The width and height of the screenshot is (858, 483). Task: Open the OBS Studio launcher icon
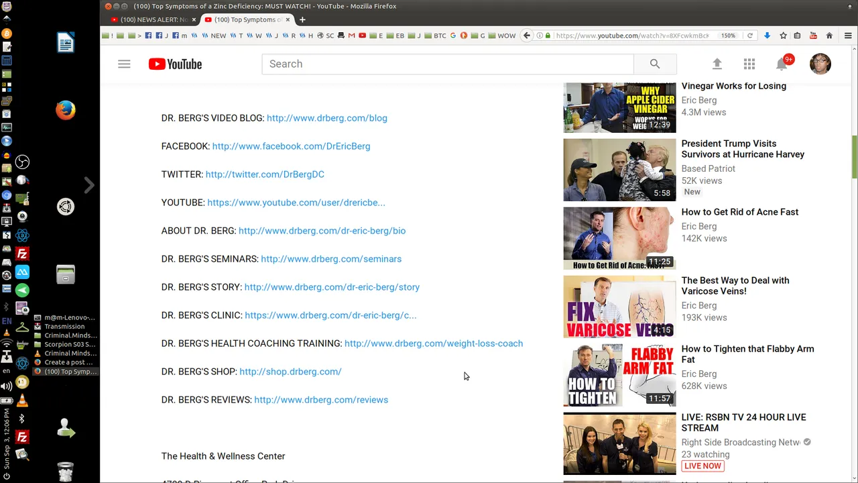(22, 162)
